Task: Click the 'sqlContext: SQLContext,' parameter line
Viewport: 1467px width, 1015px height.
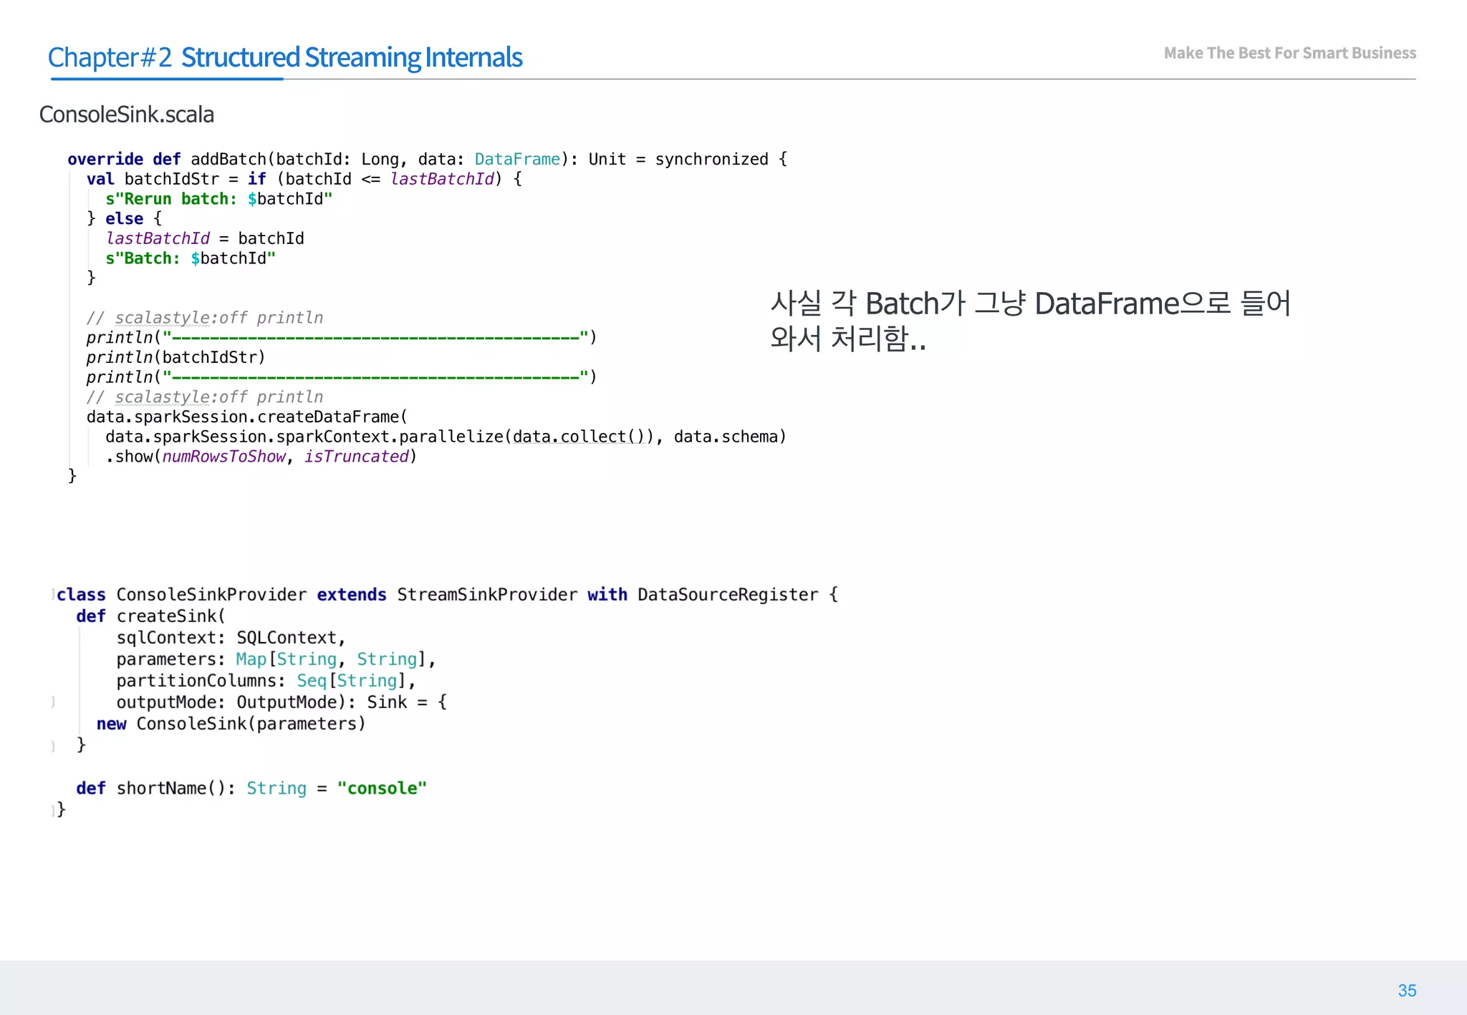Action: [x=231, y=638]
